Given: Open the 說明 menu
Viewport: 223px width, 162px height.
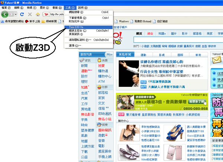Looking at the screenshot, I should [83, 8].
